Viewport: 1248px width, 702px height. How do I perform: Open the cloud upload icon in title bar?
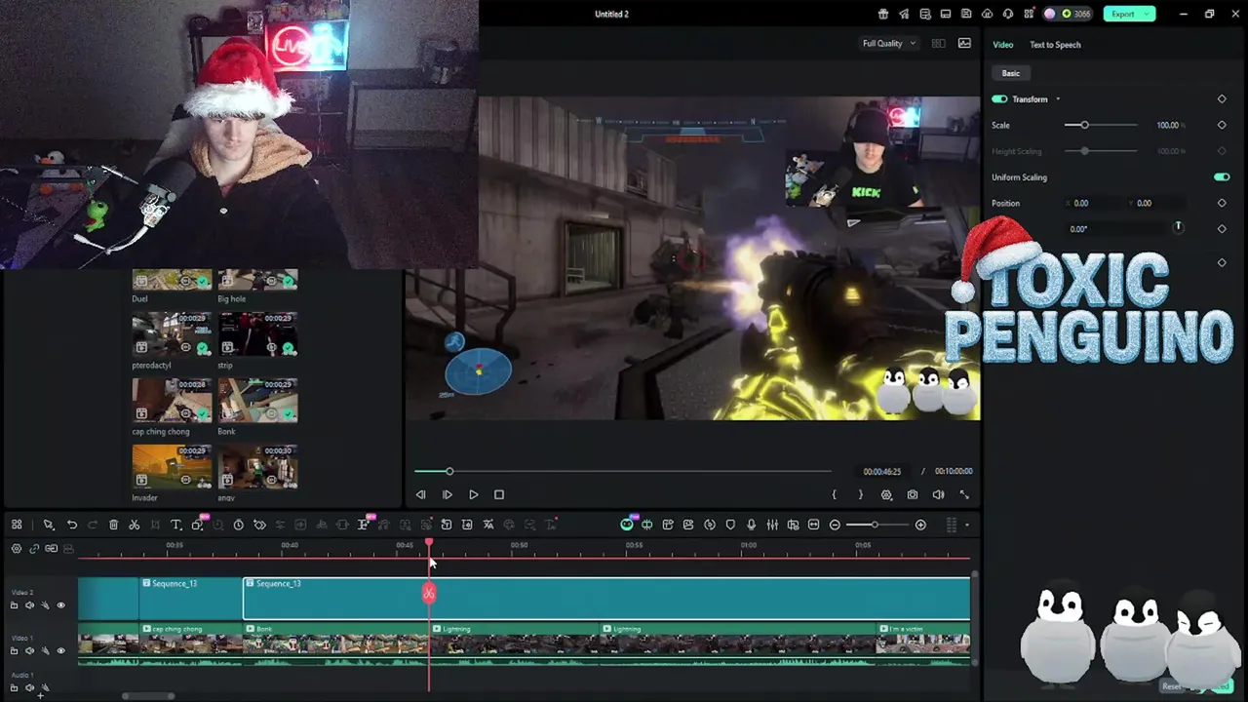tap(987, 14)
